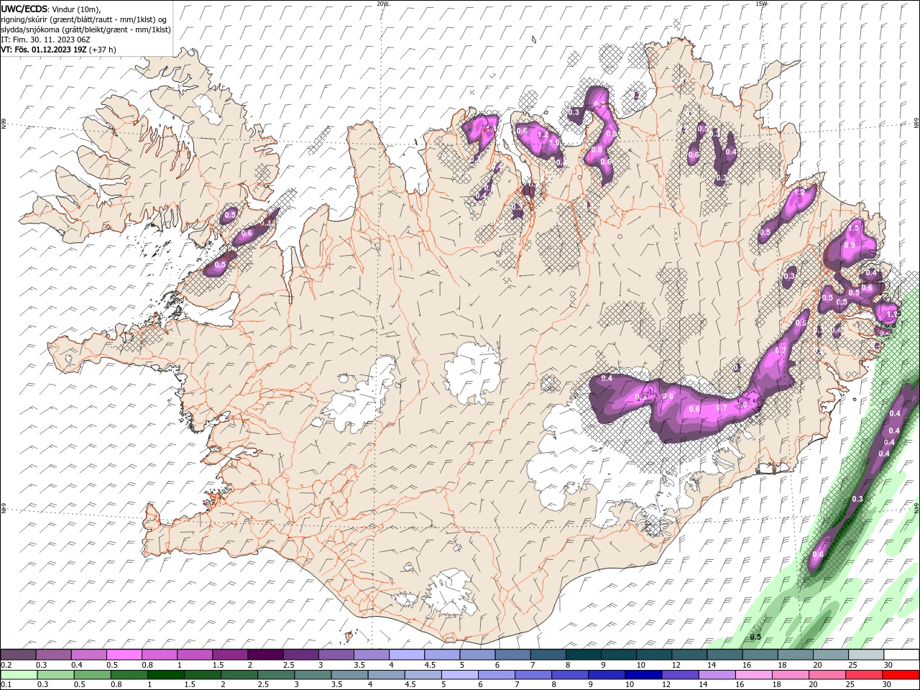
Task: Click the 'IT: Fim. 30. 11. 2023 06Z' line
Action: click(x=45, y=40)
